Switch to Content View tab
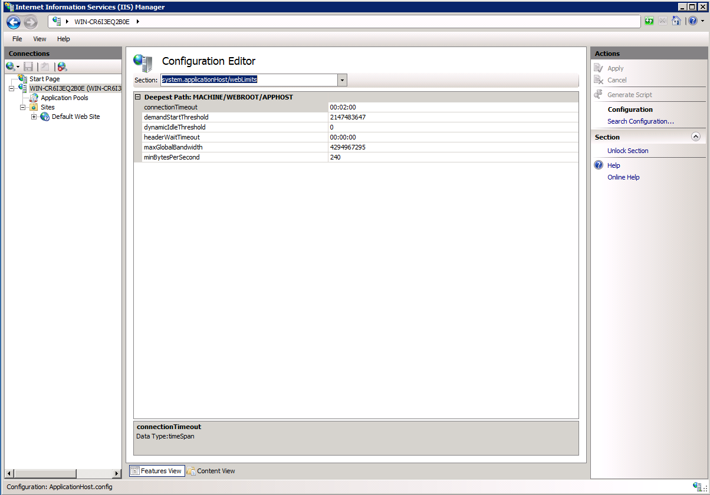The width and height of the screenshot is (710, 495). [211, 471]
